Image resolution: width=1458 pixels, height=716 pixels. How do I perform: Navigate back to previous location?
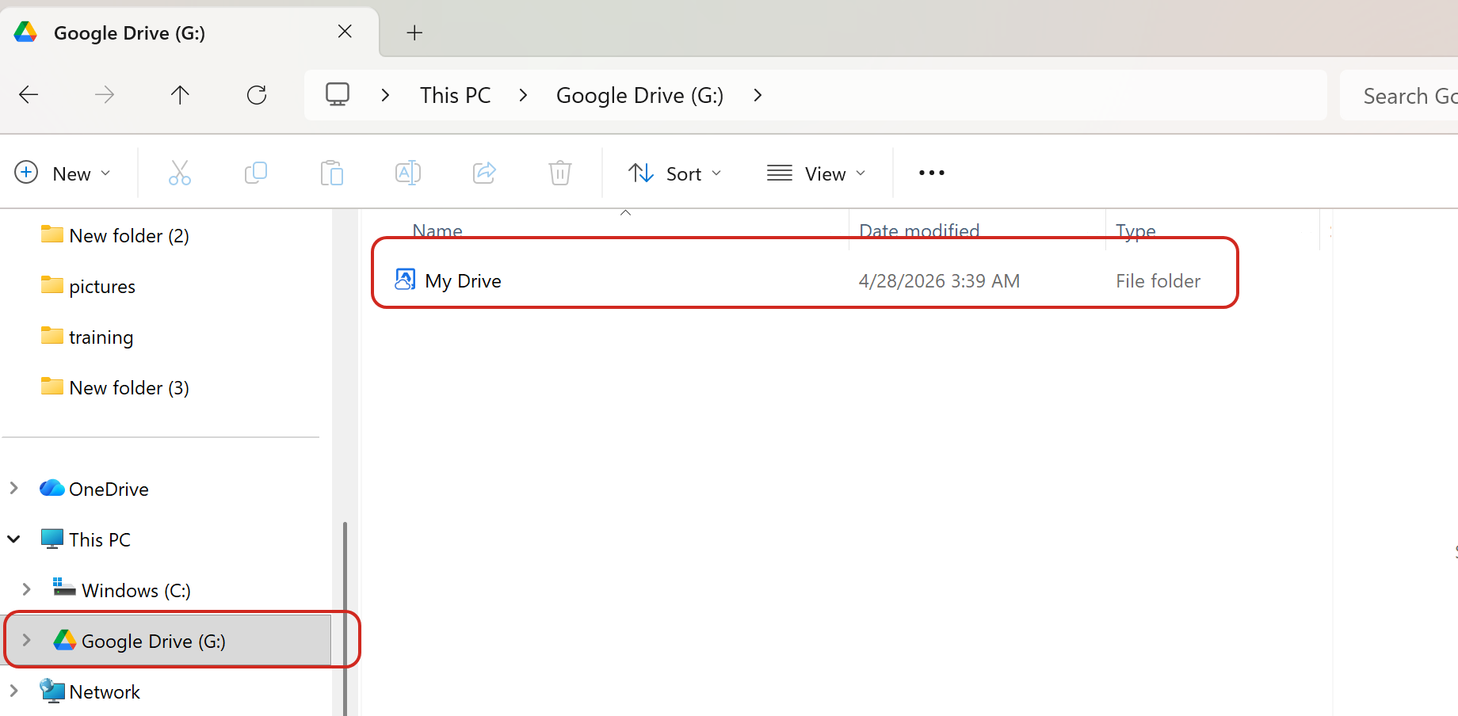29,95
